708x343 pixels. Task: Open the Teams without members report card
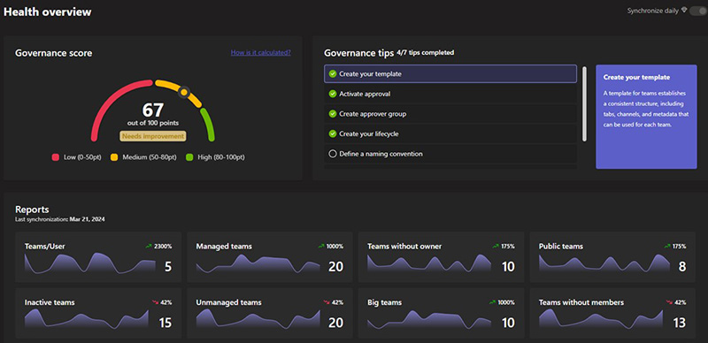612,313
